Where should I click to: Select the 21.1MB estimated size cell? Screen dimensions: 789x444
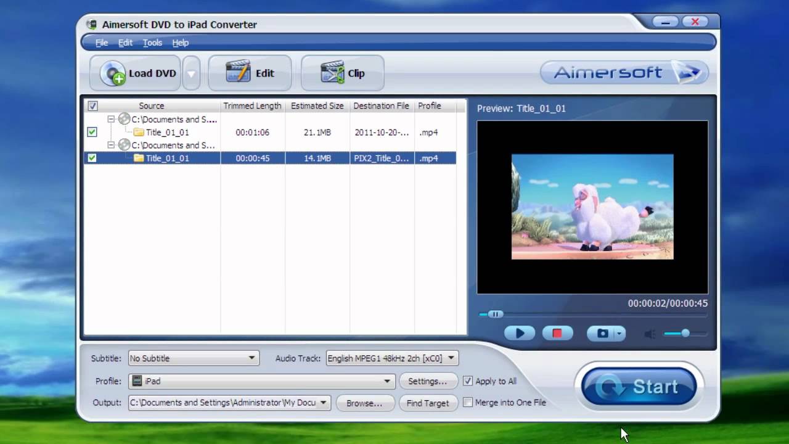tap(317, 132)
